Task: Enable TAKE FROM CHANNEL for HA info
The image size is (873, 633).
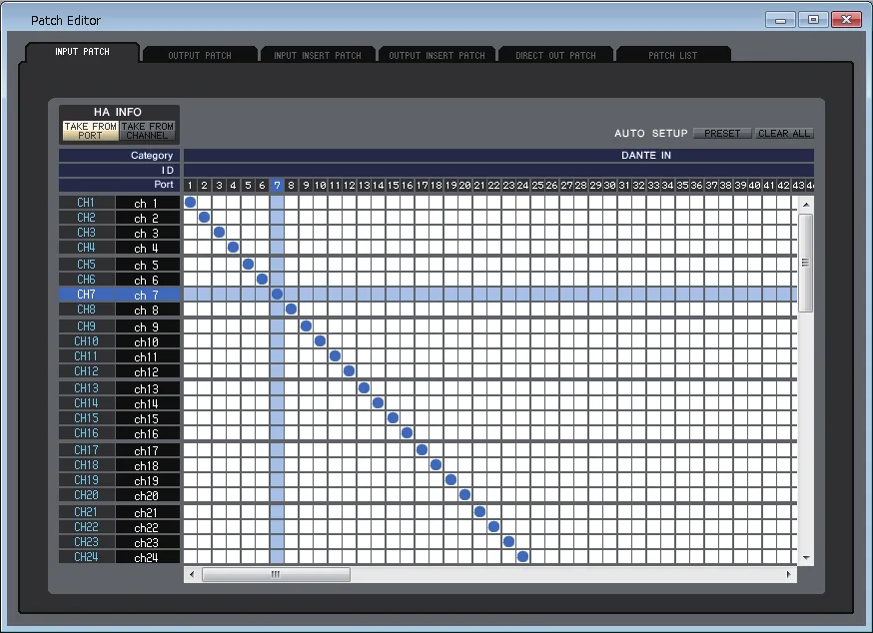Action: pos(148,131)
